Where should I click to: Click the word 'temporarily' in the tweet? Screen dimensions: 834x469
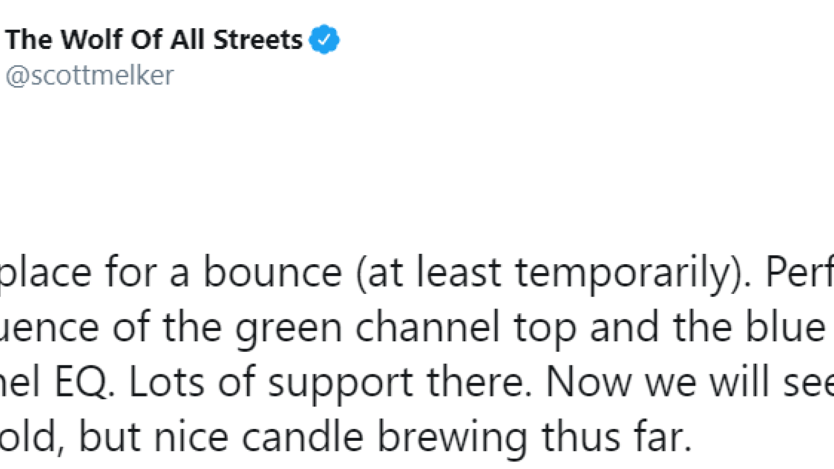click(x=624, y=273)
